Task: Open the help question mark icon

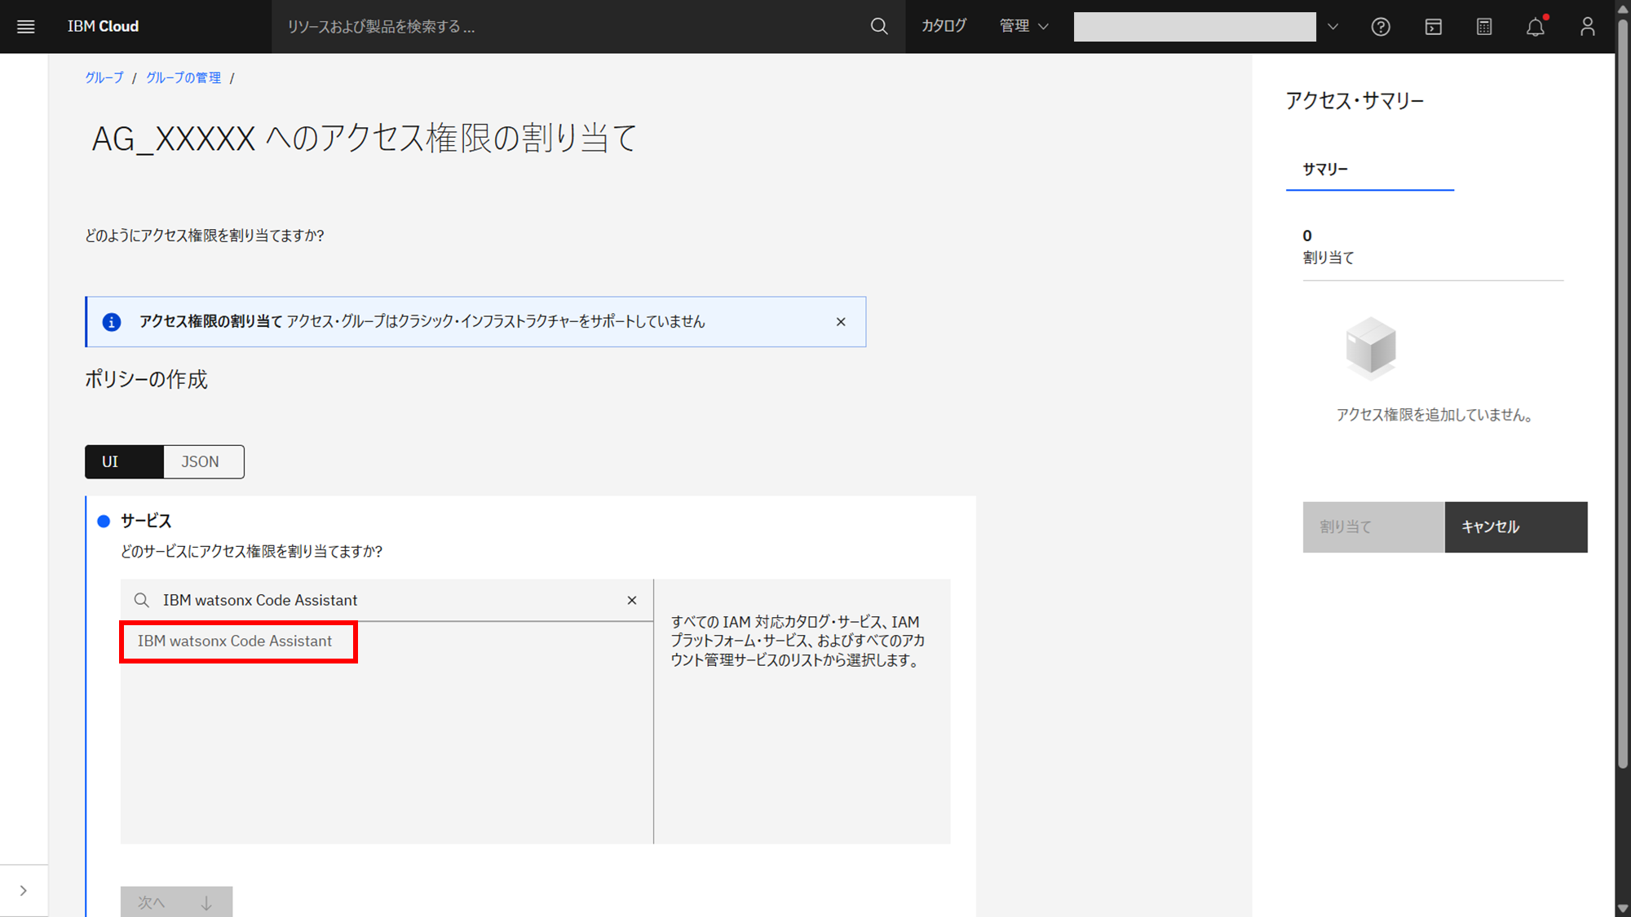Action: 1380,27
